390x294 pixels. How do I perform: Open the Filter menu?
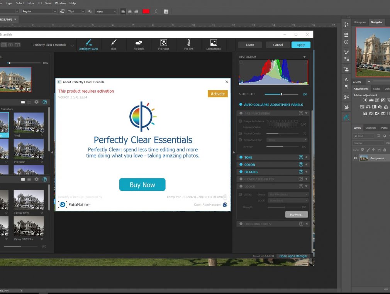coord(31,3)
